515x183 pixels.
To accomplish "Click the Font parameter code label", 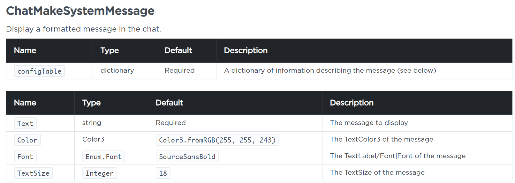I will 25,157.
